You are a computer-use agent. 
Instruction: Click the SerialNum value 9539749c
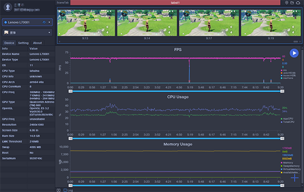[36, 159]
